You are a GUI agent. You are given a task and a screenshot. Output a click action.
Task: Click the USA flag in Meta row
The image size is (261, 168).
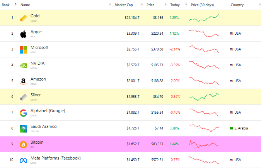tap(231, 160)
